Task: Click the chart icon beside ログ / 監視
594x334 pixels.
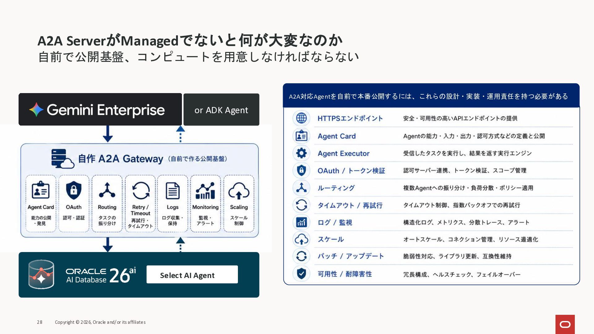Action: point(301,222)
